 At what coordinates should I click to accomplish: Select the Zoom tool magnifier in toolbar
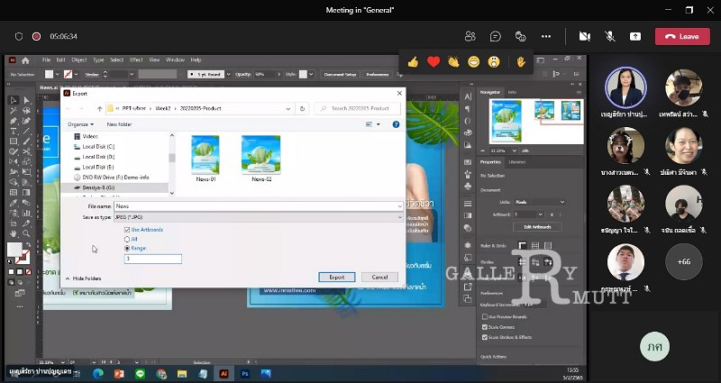point(27,234)
